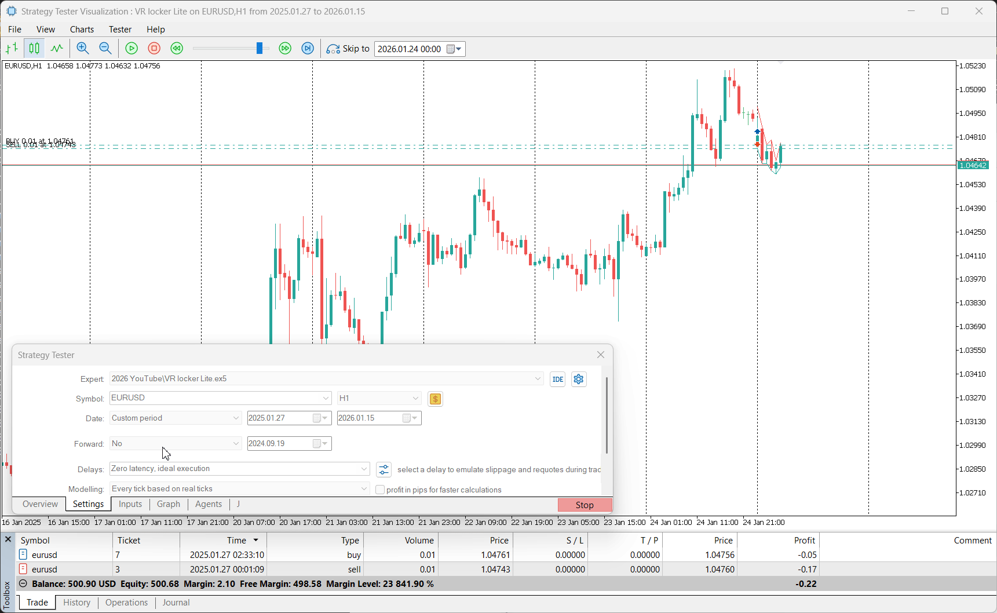The width and height of the screenshot is (997, 613).
Task: Open start date 2025.01.27 calendar
Action: point(320,418)
